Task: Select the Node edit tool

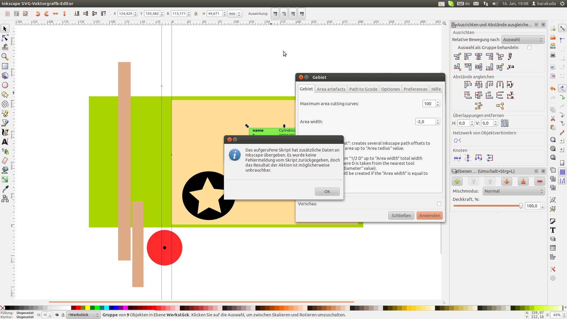Action: [5, 38]
